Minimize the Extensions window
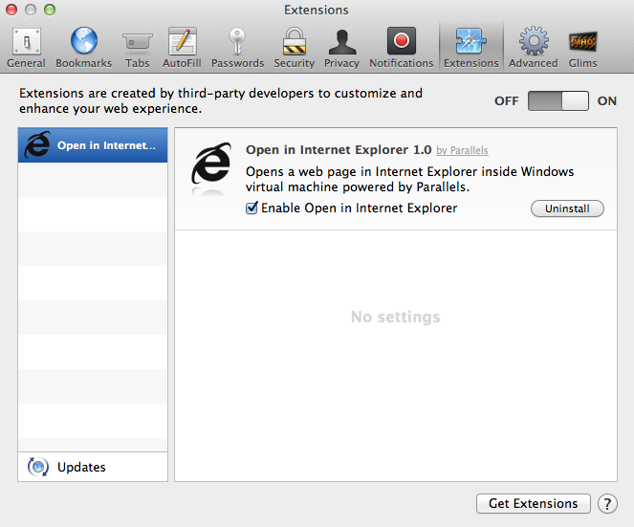The height and width of the screenshot is (527, 634). click(31, 10)
